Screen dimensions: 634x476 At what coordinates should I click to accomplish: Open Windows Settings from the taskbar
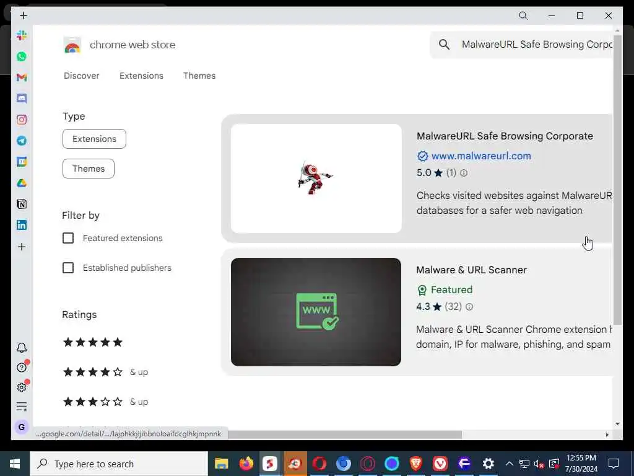pos(489,464)
